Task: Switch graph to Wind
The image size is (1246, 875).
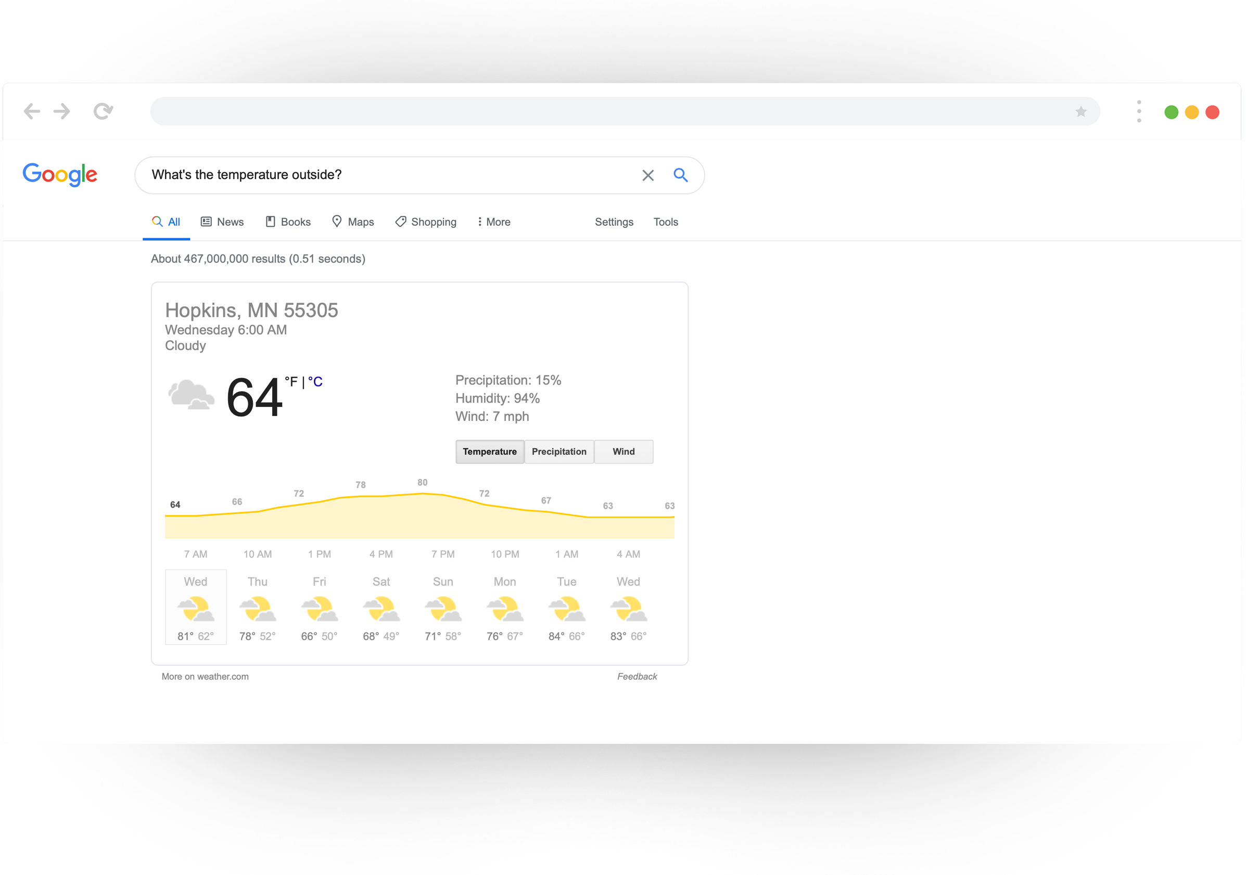Action: point(623,452)
